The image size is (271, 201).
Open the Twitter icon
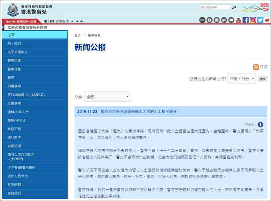(260, 20)
